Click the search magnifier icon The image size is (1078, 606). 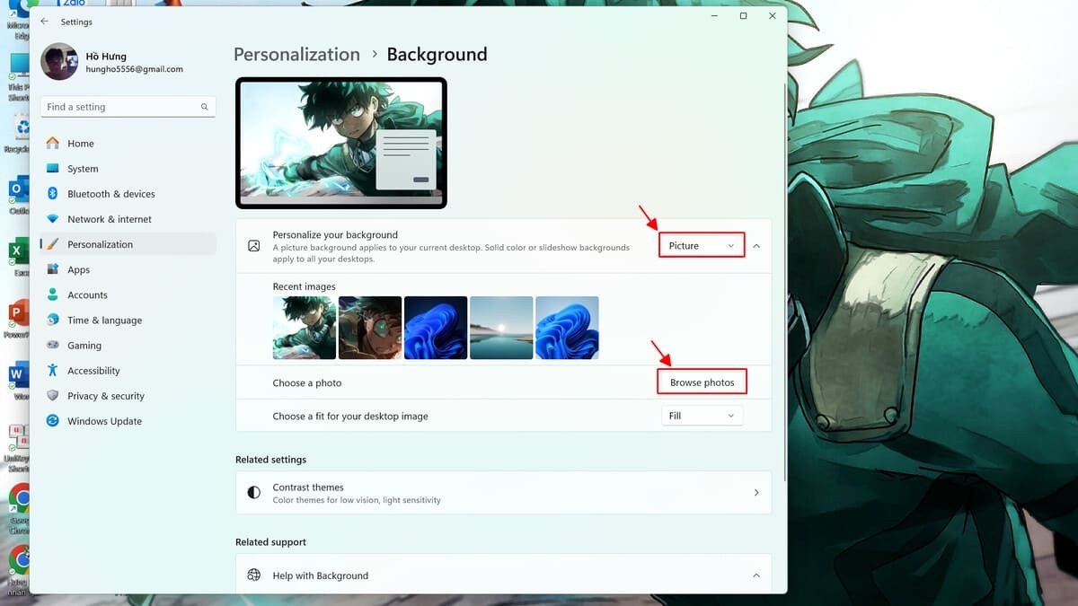click(x=205, y=107)
